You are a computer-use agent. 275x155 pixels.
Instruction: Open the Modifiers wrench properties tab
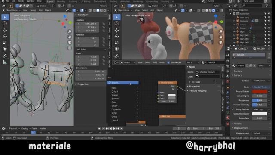(228, 92)
